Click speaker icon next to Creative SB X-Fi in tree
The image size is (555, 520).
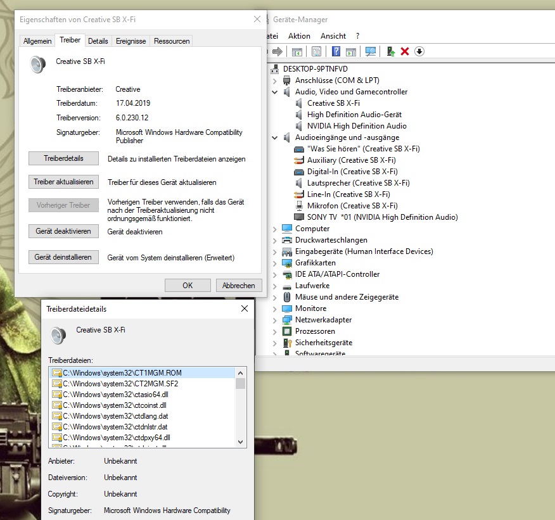pos(299,103)
